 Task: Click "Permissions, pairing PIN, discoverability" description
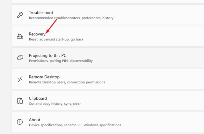[x=61, y=60]
